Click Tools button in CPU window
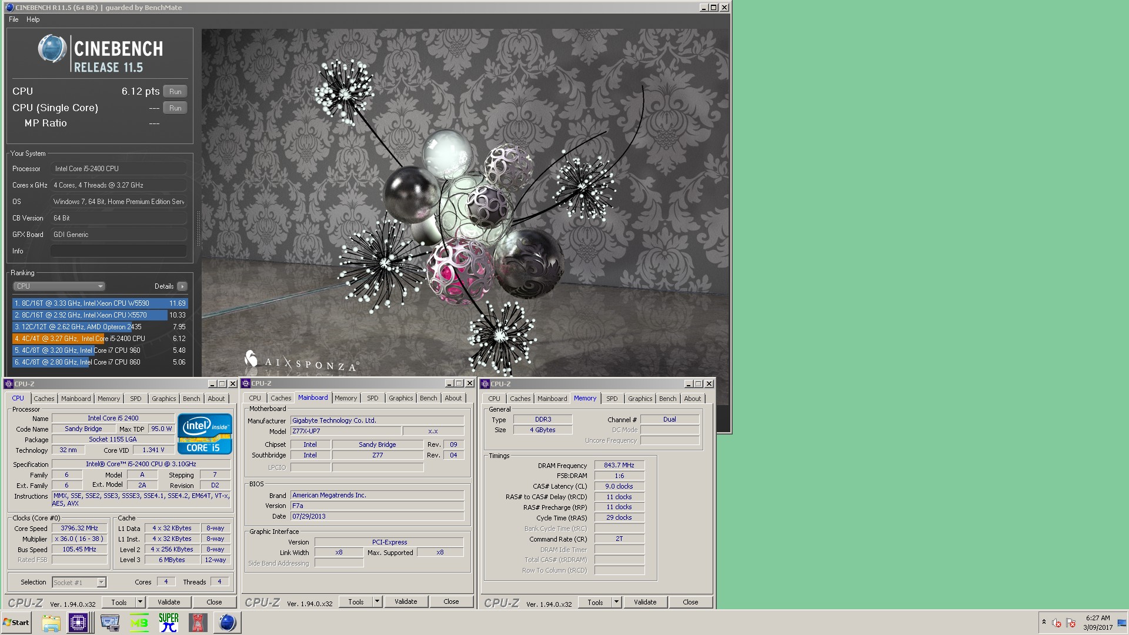The image size is (1129, 635). click(x=119, y=603)
